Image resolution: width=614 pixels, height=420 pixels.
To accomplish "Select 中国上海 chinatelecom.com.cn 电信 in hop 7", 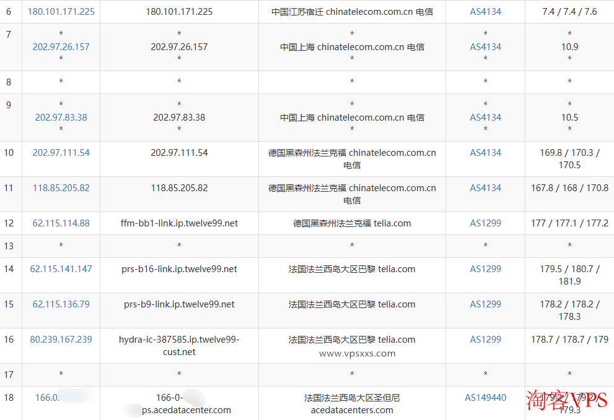I will click(x=352, y=47).
